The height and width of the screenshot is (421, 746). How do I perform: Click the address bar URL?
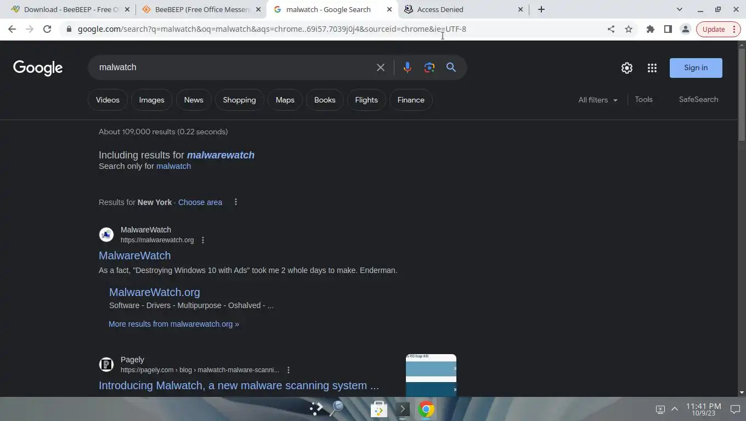(x=272, y=29)
